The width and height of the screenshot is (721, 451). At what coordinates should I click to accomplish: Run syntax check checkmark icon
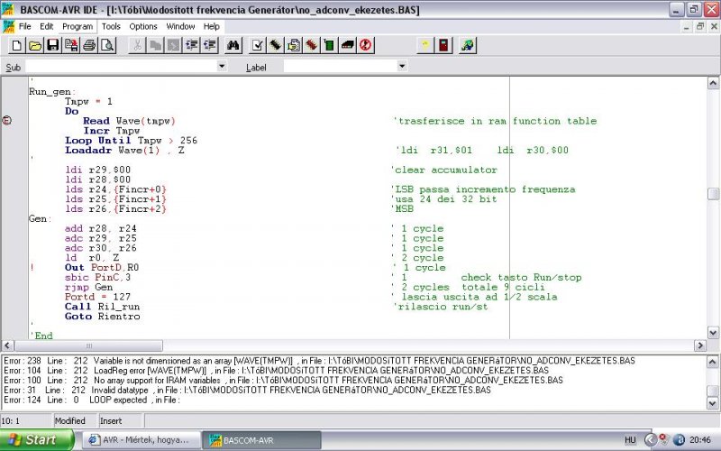tap(258, 45)
